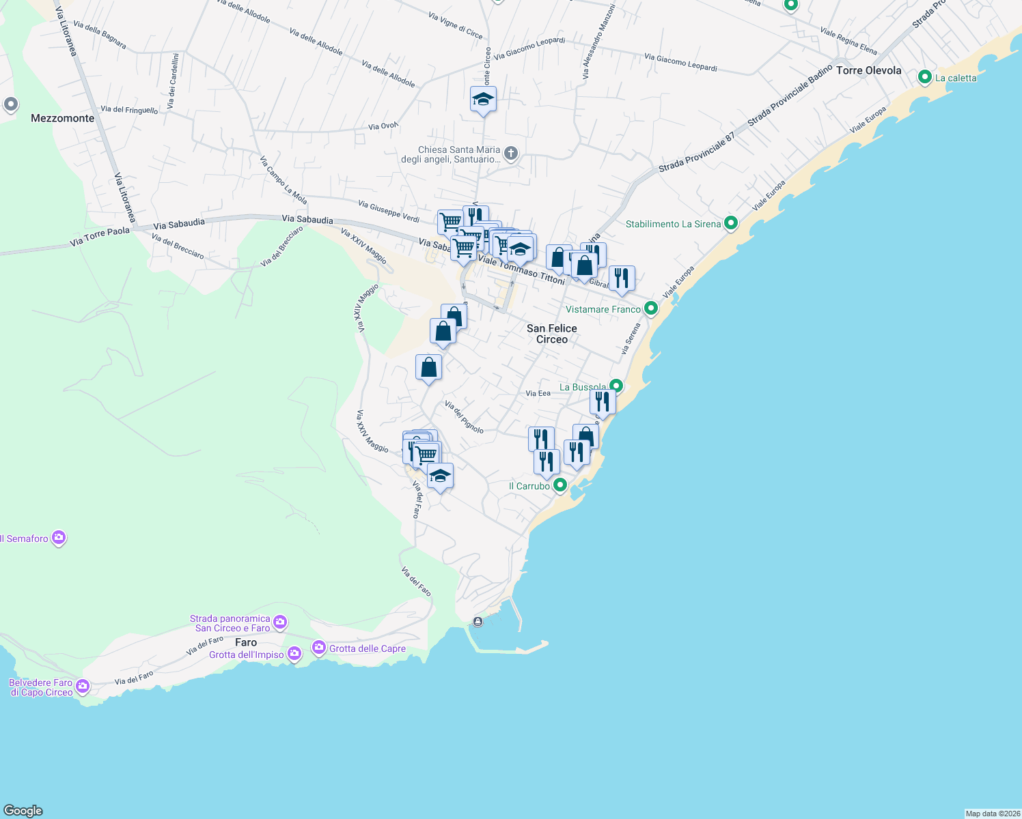Open the lone shopping bag pin below San Felice Circeo

click(429, 367)
